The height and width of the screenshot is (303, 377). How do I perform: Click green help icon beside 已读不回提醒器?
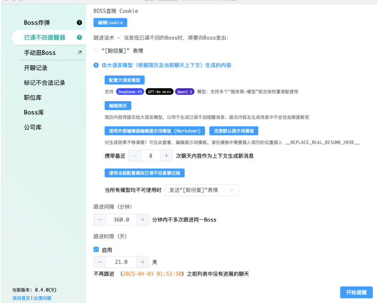coord(80,38)
